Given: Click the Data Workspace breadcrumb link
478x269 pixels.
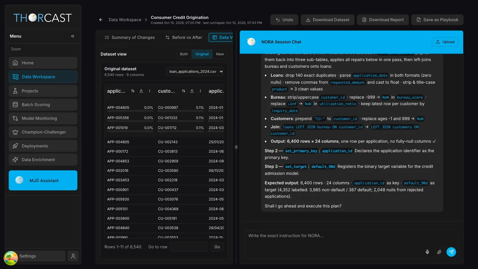Looking at the screenshot, I should (x=125, y=20).
